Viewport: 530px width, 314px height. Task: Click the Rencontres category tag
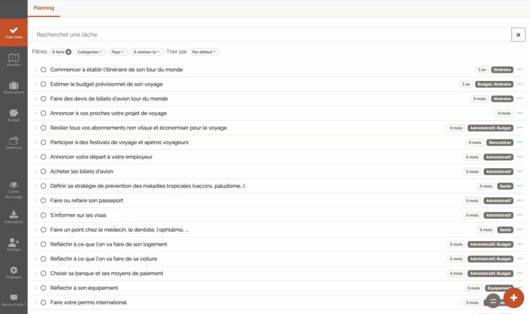(499, 143)
